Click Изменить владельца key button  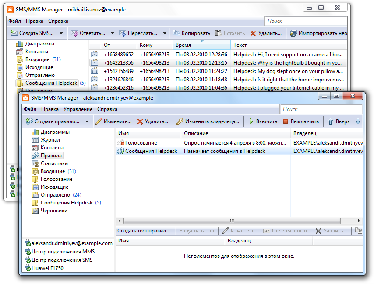208,121
